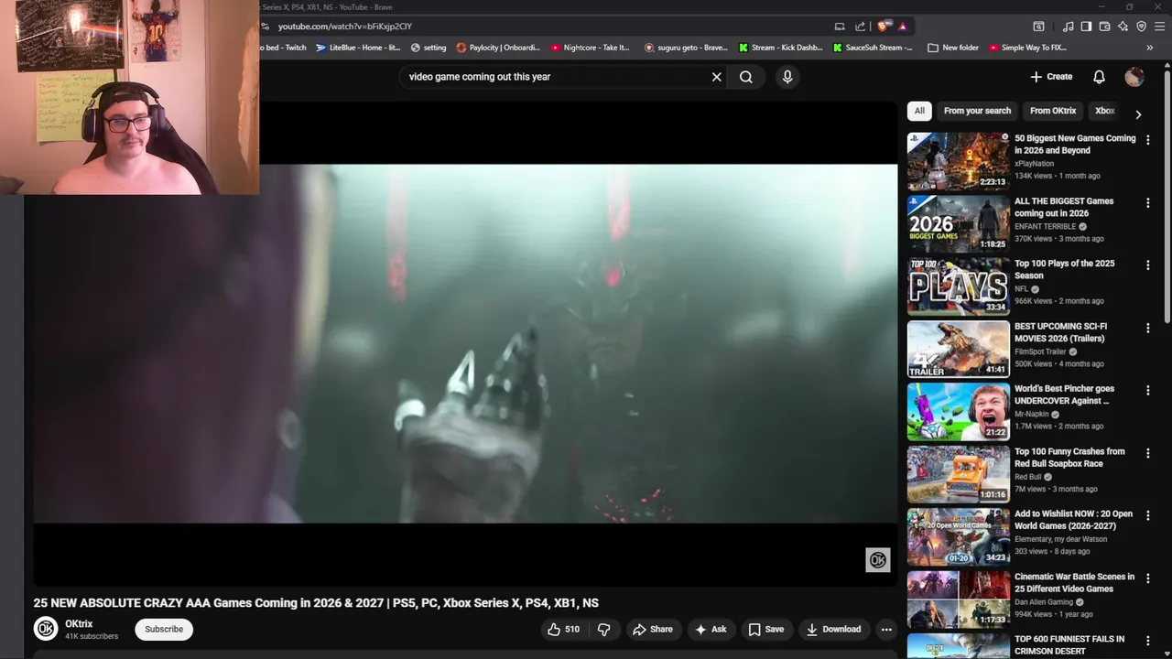1172x659 pixels.
Task: Click the OK channel watermark in the video
Action: tap(877, 560)
